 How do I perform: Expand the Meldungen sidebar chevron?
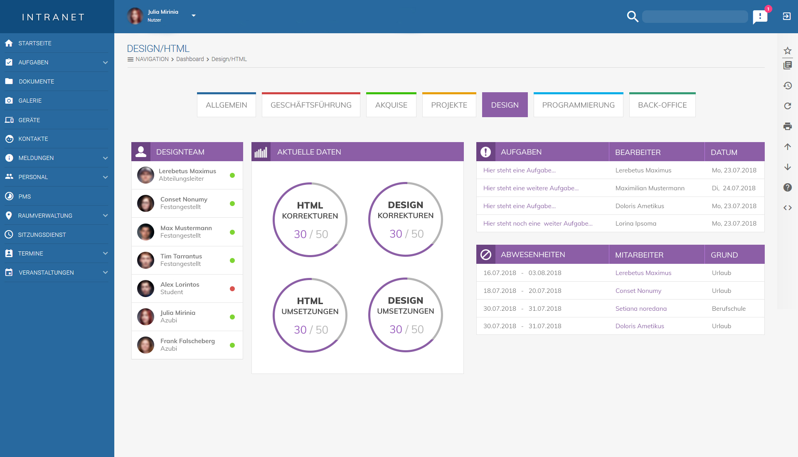pyautogui.click(x=105, y=158)
